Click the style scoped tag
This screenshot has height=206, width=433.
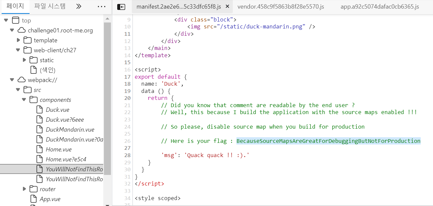click(158, 198)
